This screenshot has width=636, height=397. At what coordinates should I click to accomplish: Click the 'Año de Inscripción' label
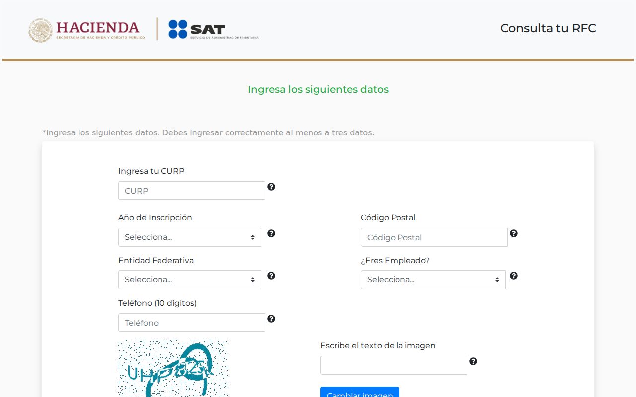point(155,217)
